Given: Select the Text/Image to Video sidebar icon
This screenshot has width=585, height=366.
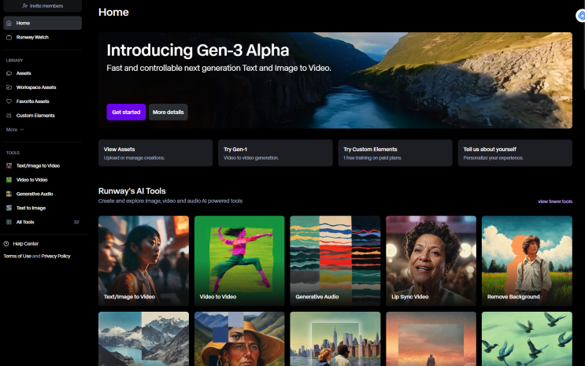Looking at the screenshot, I should tap(9, 166).
